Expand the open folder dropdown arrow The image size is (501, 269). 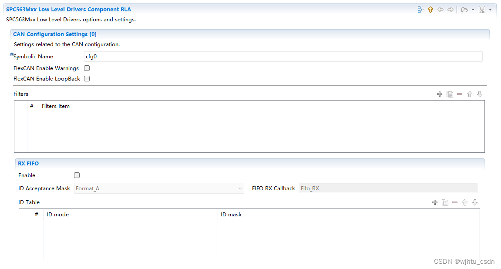click(x=473, y=10)
